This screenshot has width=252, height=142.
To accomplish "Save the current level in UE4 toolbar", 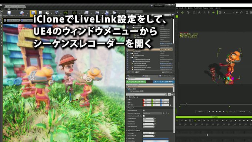I will [x=9, y=14].
